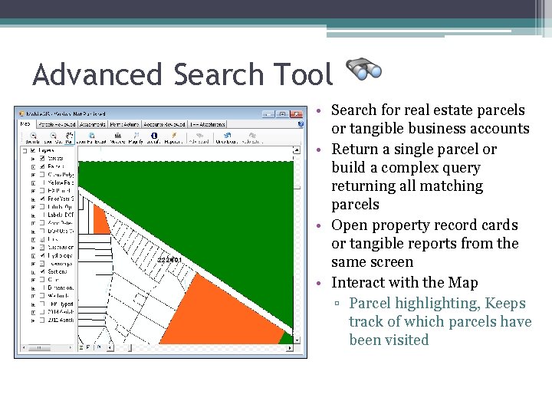Image resolution: width=552 pixels, height=414 pixels.
Task: Expand the Subdivision layer node
Action: 33,248
